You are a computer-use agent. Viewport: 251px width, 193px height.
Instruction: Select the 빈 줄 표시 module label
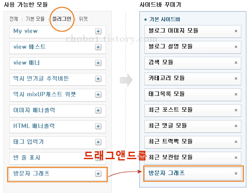click(26, 157)
